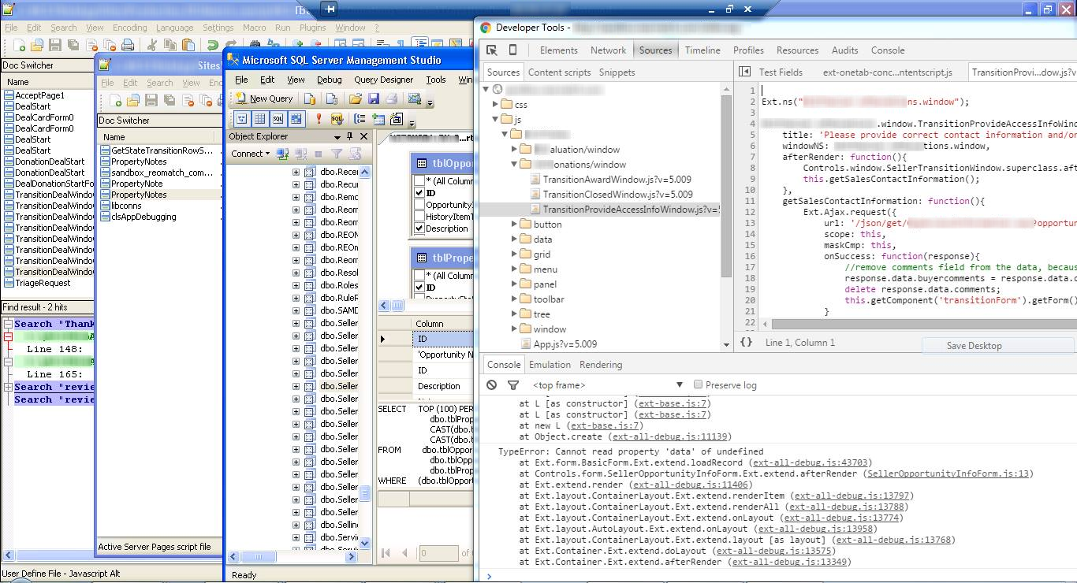Image resolution: width=1077 pixels, height=583 pixels.
Task: Expand the dbo.Roles table node
Action: pyautogui.click(x=296, y=285)
